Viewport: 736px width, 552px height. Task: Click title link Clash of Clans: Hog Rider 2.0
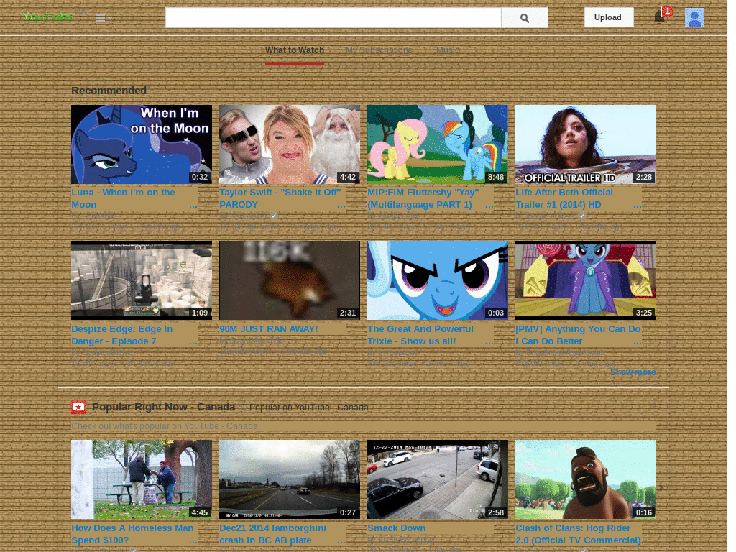[x=579, y=534]
